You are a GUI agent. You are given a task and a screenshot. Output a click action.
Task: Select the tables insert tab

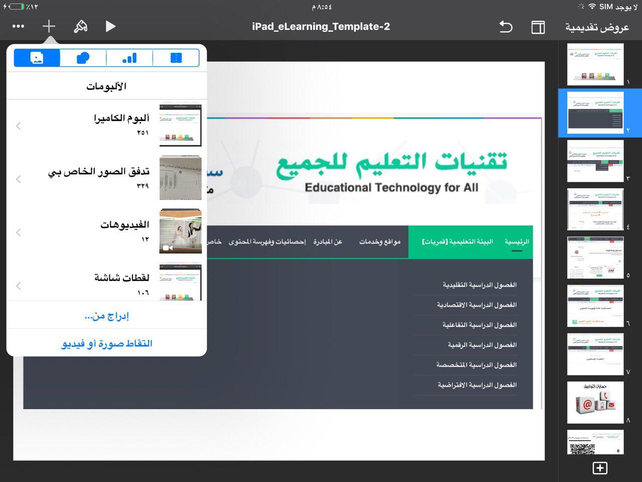pyautogui.click(x=176, y=58)
